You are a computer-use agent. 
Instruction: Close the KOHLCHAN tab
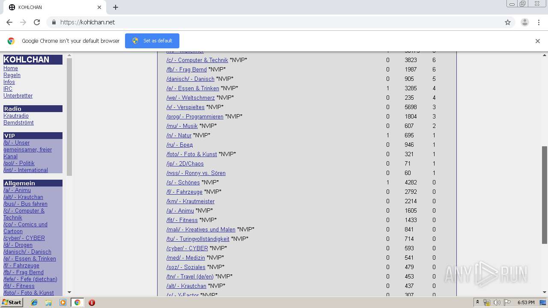(x=99, y=7)
